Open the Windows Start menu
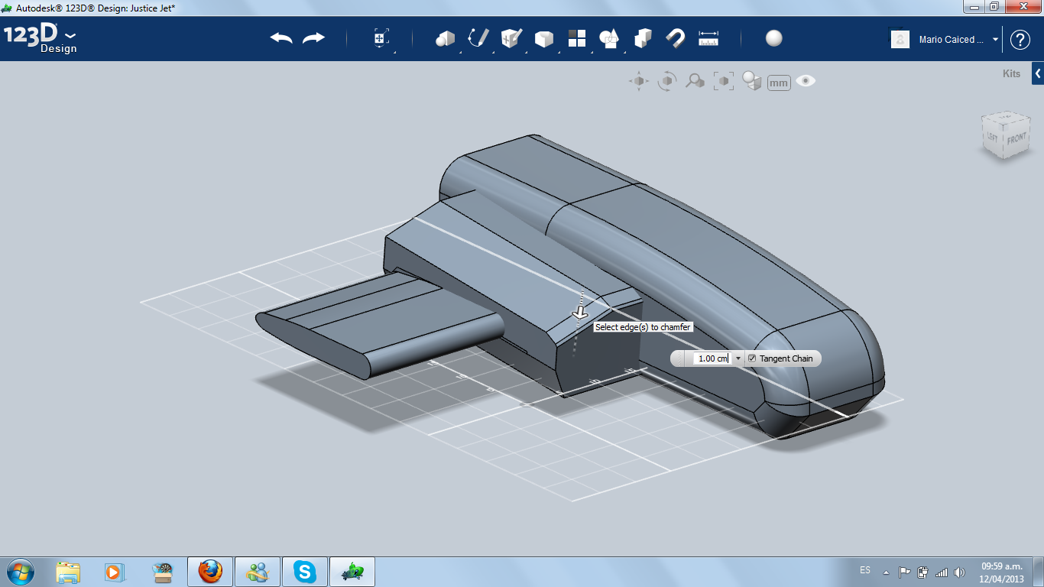The width and height of the screenshot is (1044, 587). pos(20,571)
